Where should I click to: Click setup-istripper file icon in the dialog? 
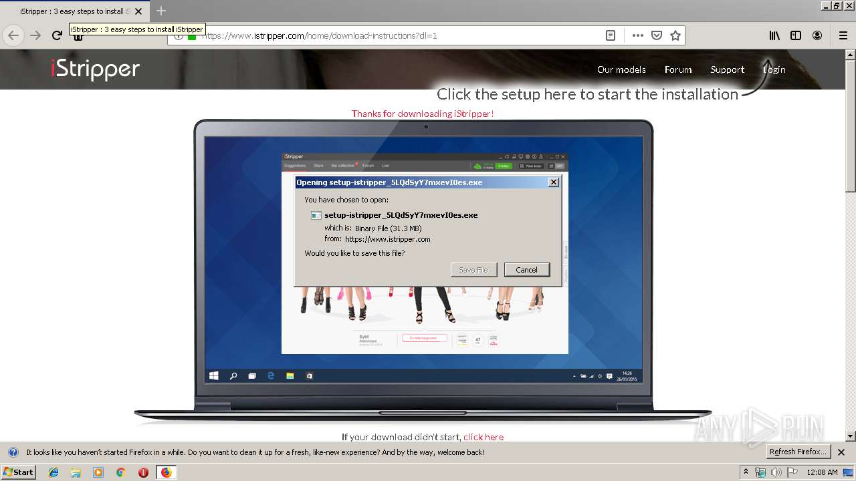316,215
